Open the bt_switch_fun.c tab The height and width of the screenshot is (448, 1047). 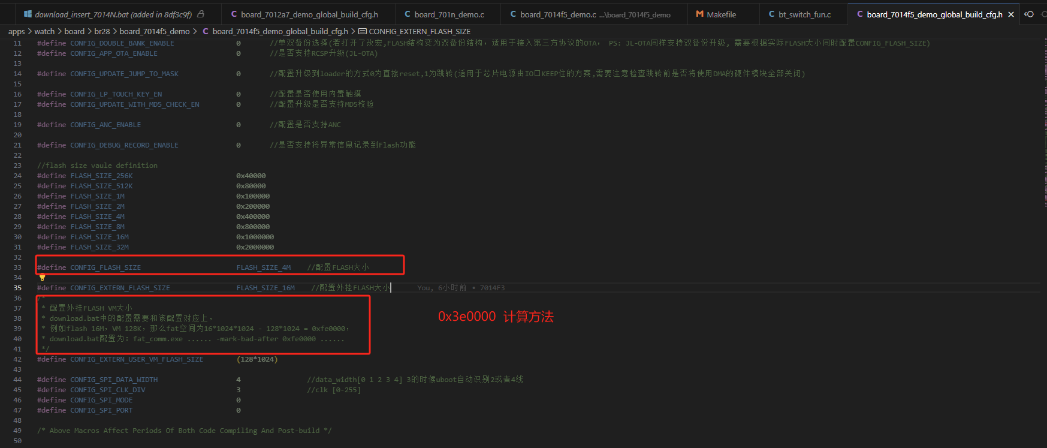[x=804, y=14]
